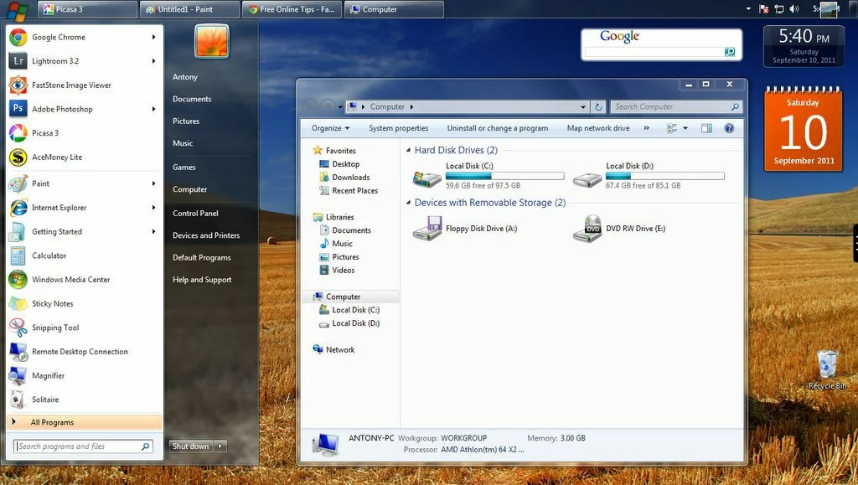Open the change view dropdown arrow
Image resolution: width=858 pixels, height=485 pixels.
coord(685,128)
